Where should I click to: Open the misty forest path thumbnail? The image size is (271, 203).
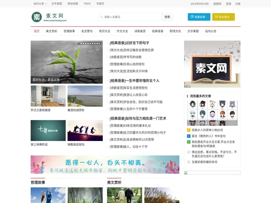tap(85, 195)
